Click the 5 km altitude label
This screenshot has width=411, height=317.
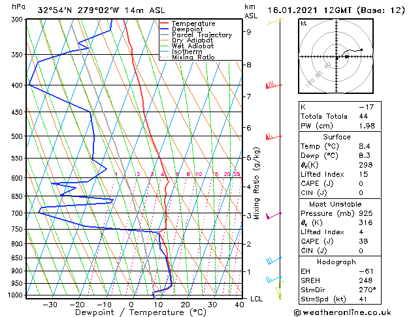[x=248, y=158]
